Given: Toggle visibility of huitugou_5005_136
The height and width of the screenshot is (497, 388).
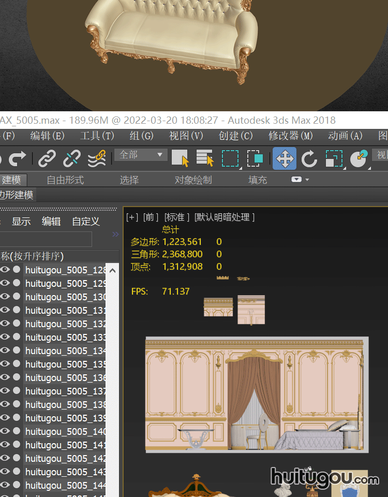Looking at the screenshot, I should pyautogui.click(x=5, y=377).
